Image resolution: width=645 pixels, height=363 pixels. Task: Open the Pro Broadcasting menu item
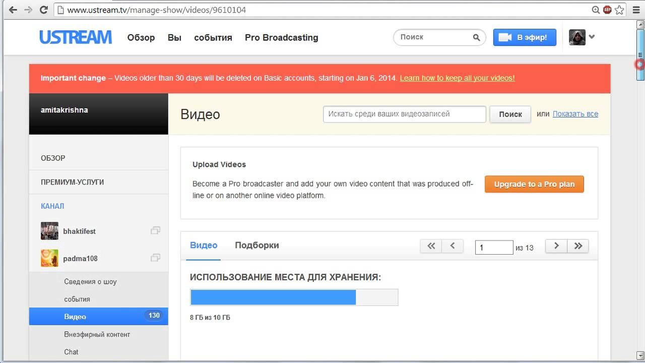(x=281, y=38)
